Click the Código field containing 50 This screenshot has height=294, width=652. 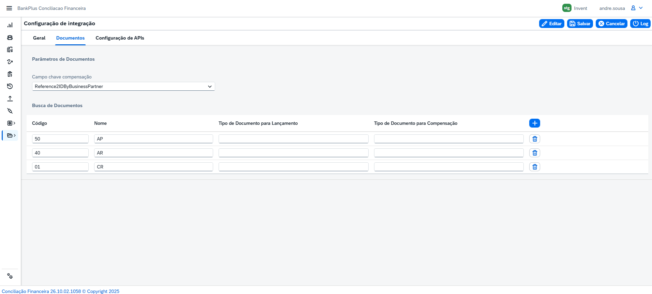pyautogui.click(x=60, y=139)
